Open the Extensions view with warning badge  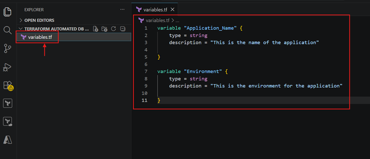(x=8, y=86)
